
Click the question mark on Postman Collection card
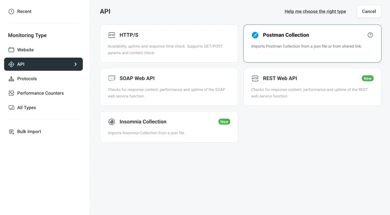coord(370,35)
